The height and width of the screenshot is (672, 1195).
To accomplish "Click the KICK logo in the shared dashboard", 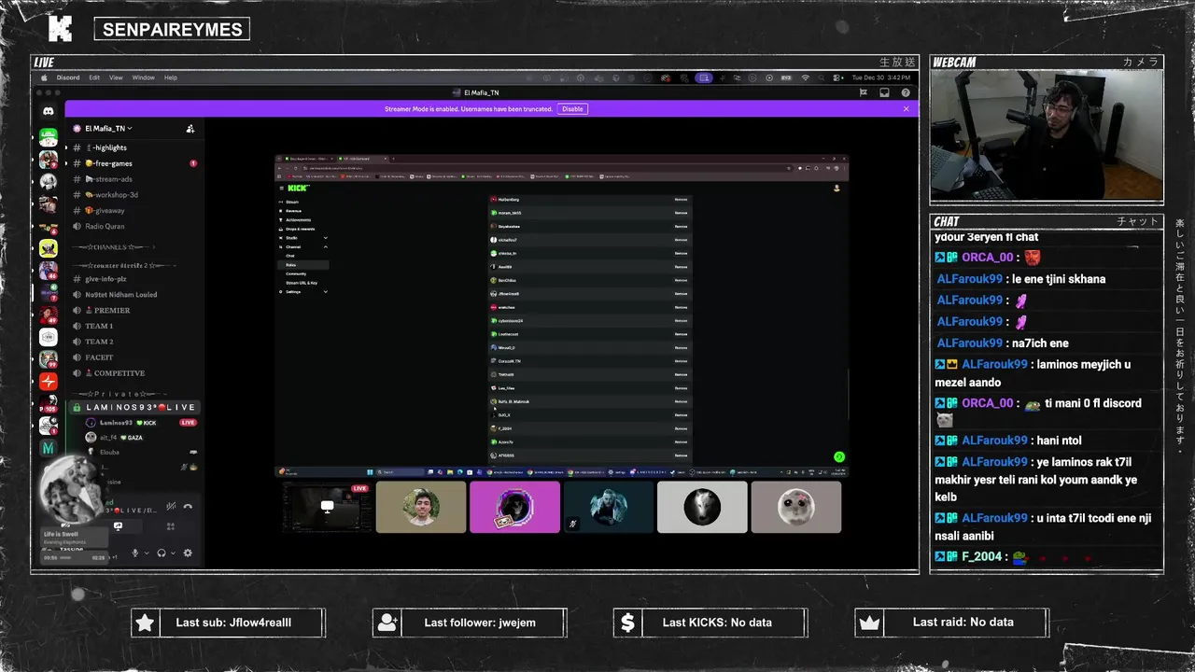I will click(298, 188).
